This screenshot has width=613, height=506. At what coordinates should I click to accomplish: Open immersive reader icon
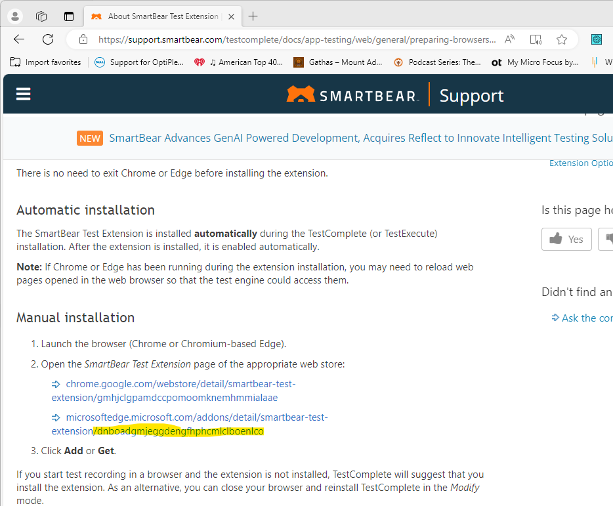point(536,39)
